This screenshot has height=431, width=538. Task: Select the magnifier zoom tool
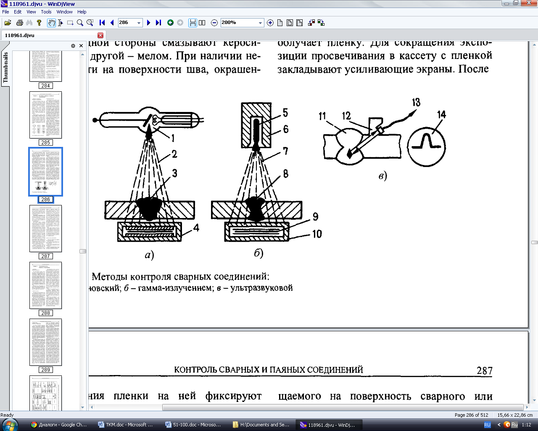[80, 23]
